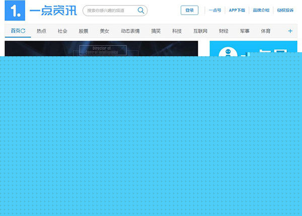Open the 一点号 link

[x=215, y=10]
